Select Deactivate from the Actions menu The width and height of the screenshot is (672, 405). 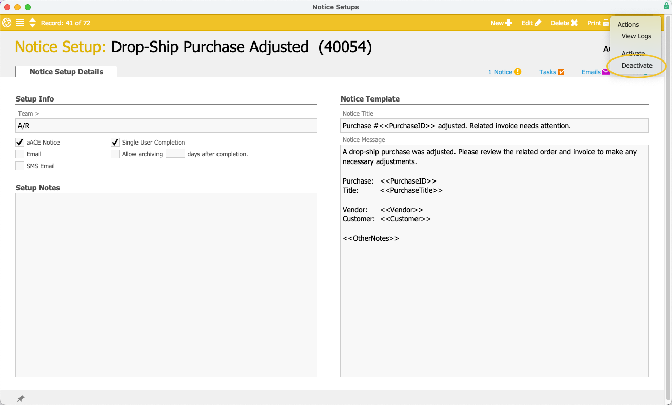[x=637, y=66]
